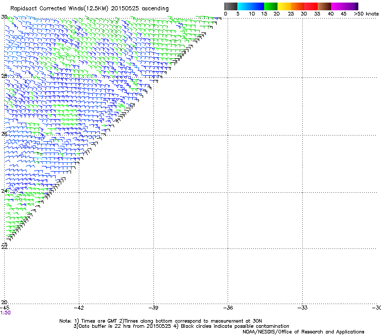The width and height of the screenshot is (381, 335).
Task: Click the '>50 knots' legend label
Action: click(x=366, y=14)
